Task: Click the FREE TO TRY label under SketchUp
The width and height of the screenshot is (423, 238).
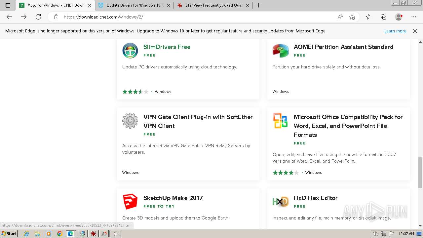Action: click(x=159, y=206)
